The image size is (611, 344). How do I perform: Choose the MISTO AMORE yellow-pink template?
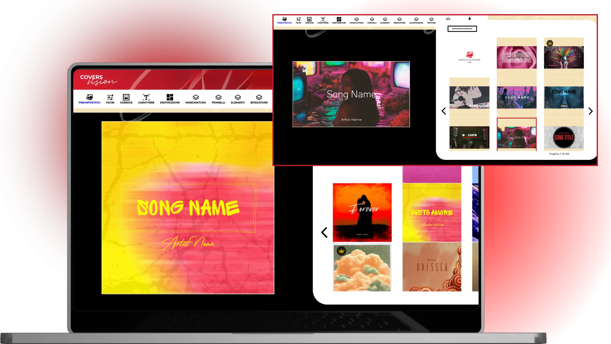432,212
